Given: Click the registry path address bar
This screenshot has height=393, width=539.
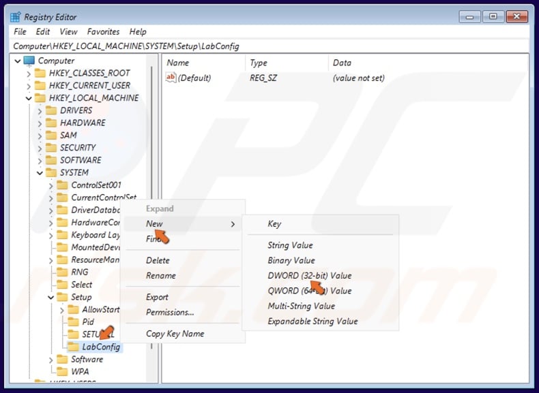Looking at the screenshot, I should pyautogui.click(x=269, y=46).
